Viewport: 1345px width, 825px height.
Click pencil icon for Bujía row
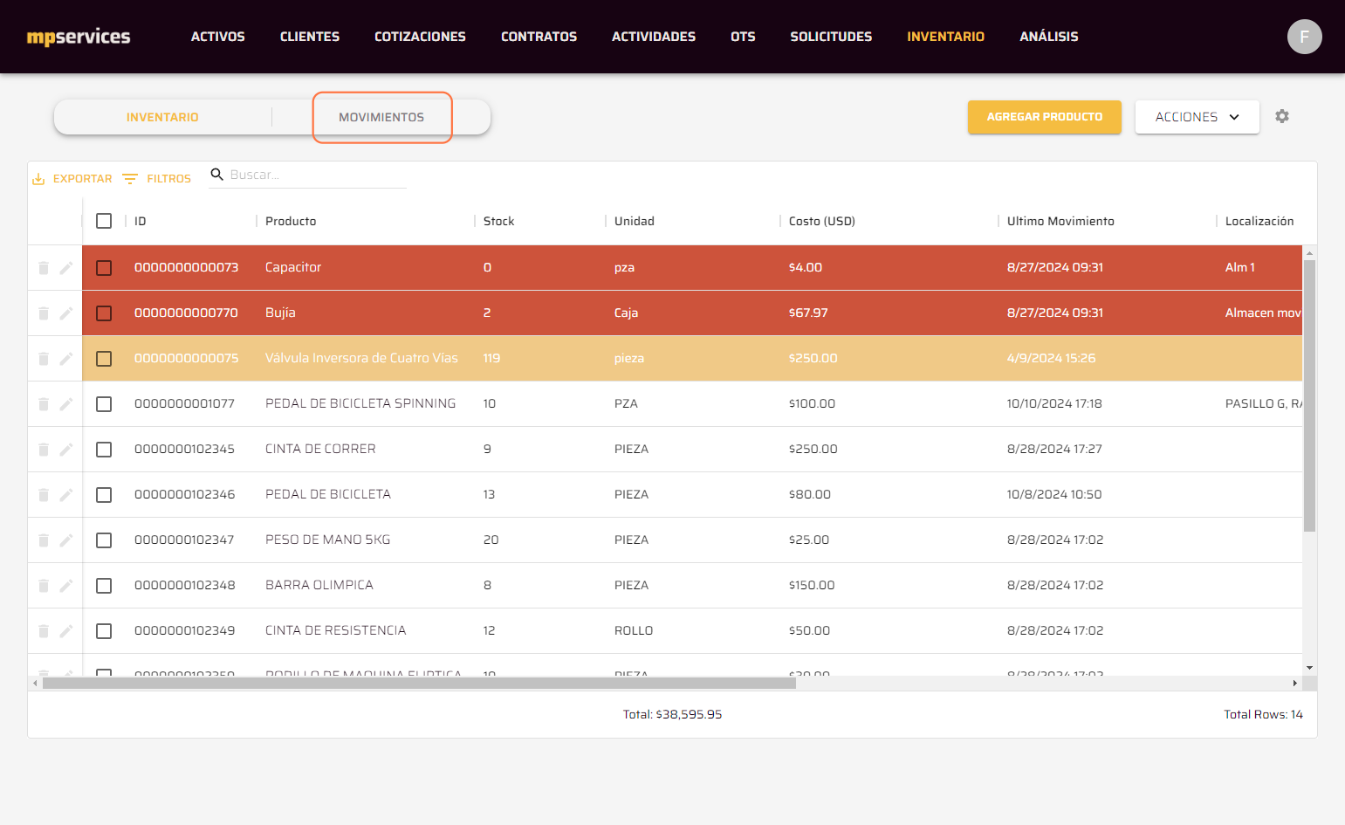click(x=66, y=313)
